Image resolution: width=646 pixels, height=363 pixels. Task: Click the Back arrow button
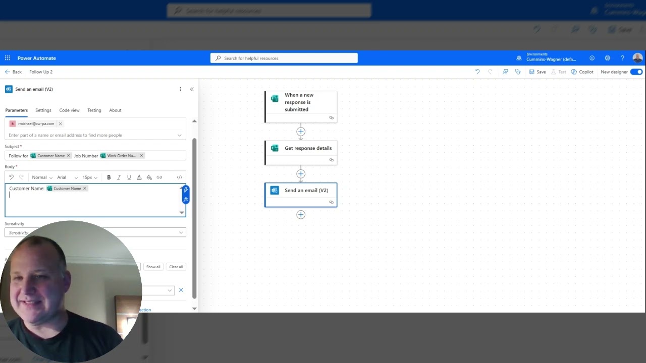13,72
